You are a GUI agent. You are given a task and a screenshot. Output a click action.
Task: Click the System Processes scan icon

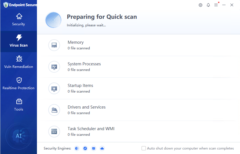[54, 67]
